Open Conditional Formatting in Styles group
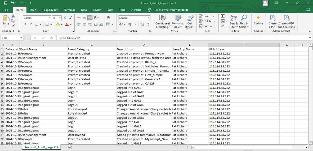The image size is (313, 151). click(162, 21)
